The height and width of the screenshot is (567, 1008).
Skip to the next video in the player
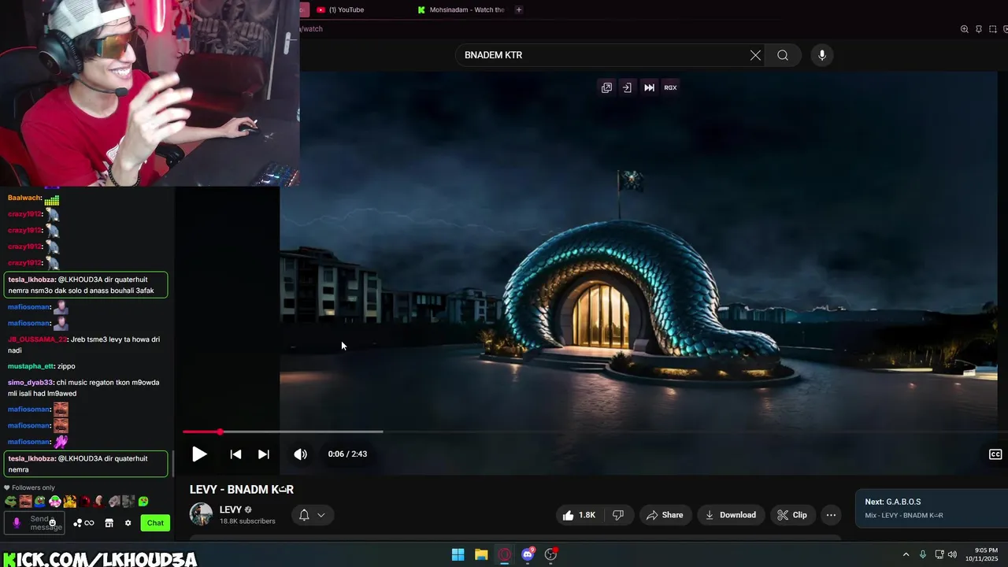pos(264,454)
